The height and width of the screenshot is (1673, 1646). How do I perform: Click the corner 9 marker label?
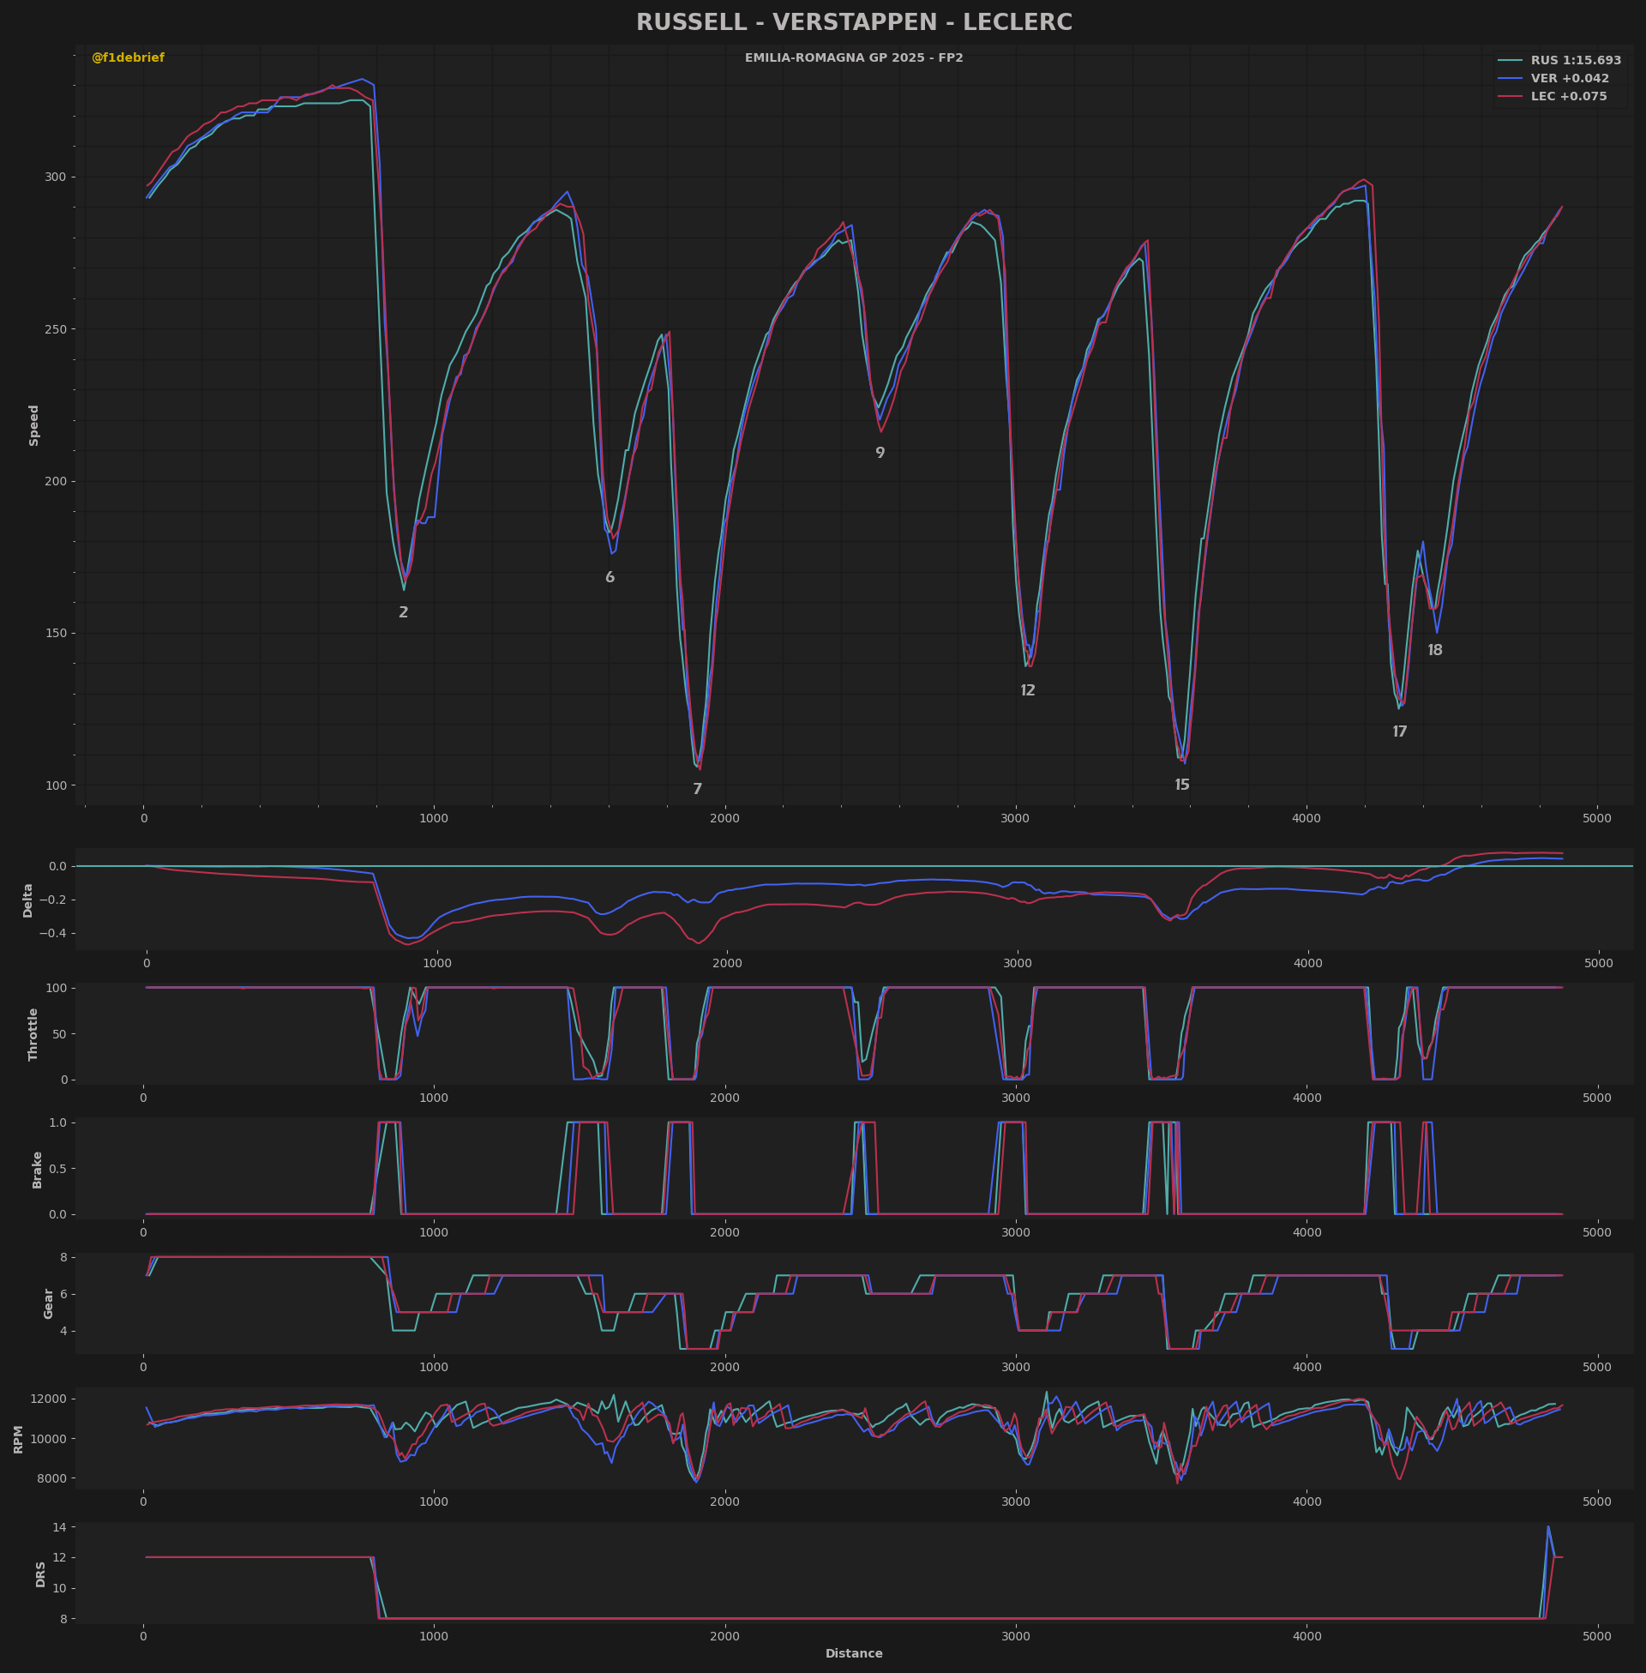click(880, 453)
